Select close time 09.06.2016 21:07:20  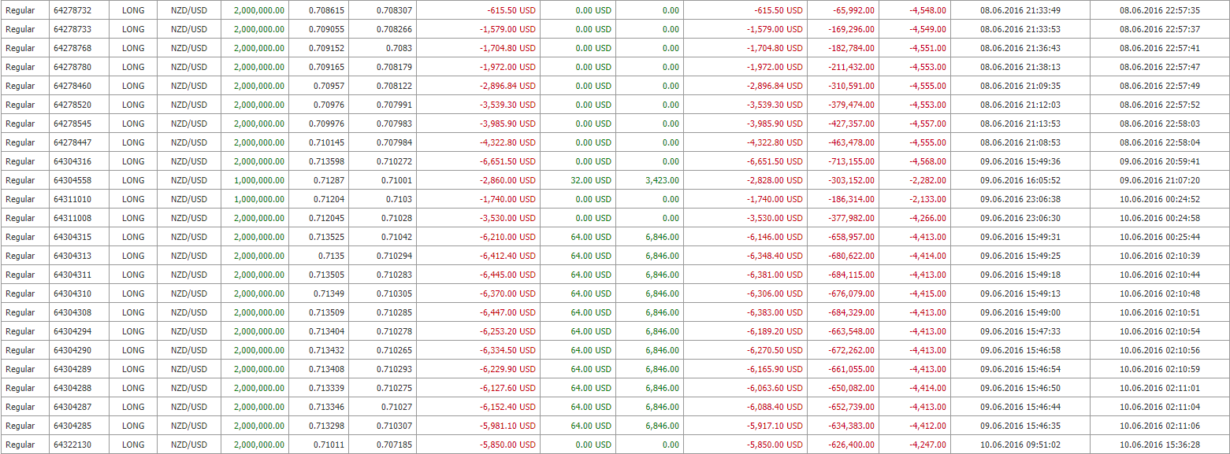point(1160,180)
